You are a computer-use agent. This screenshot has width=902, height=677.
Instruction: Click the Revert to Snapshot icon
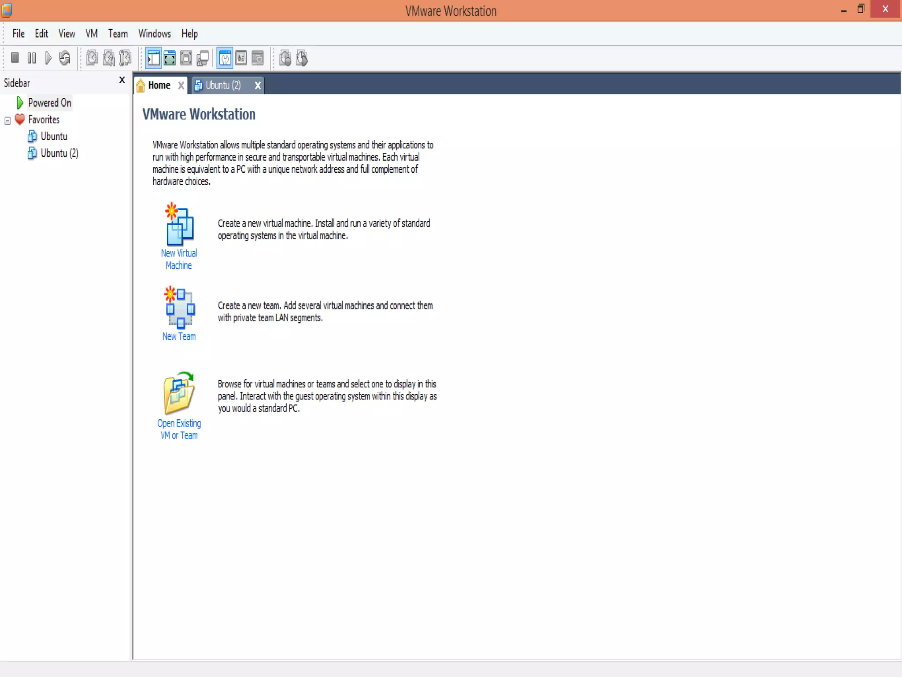[x=108, y=58]
